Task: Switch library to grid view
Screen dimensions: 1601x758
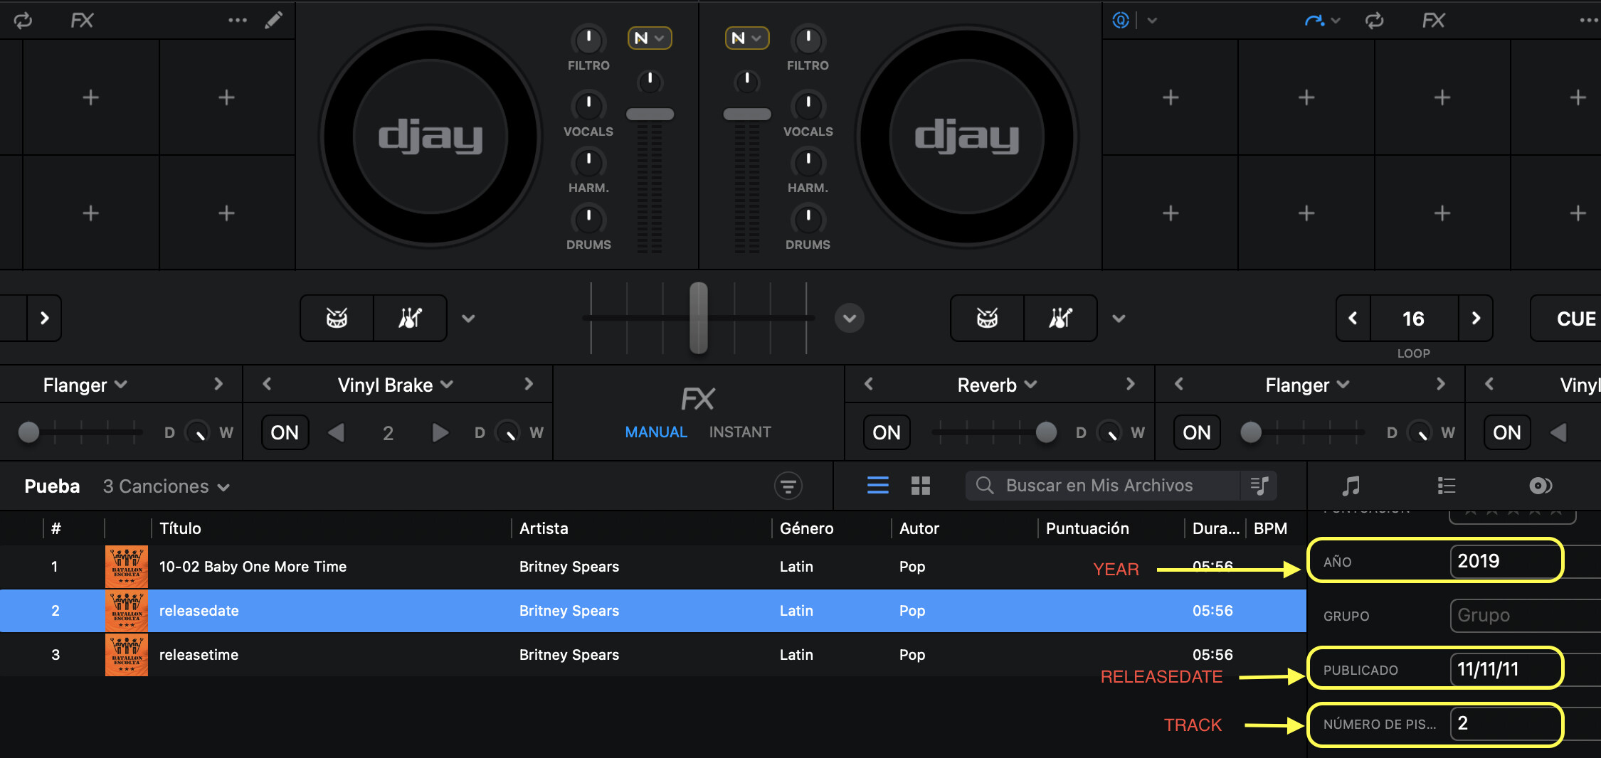Action: 921,486
